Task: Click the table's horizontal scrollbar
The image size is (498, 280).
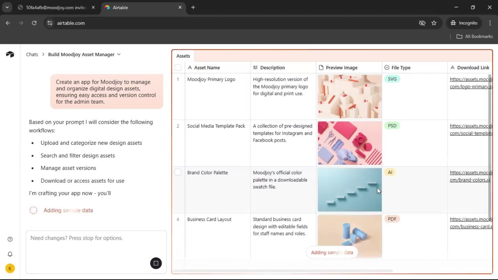Action: click(283, 271)
